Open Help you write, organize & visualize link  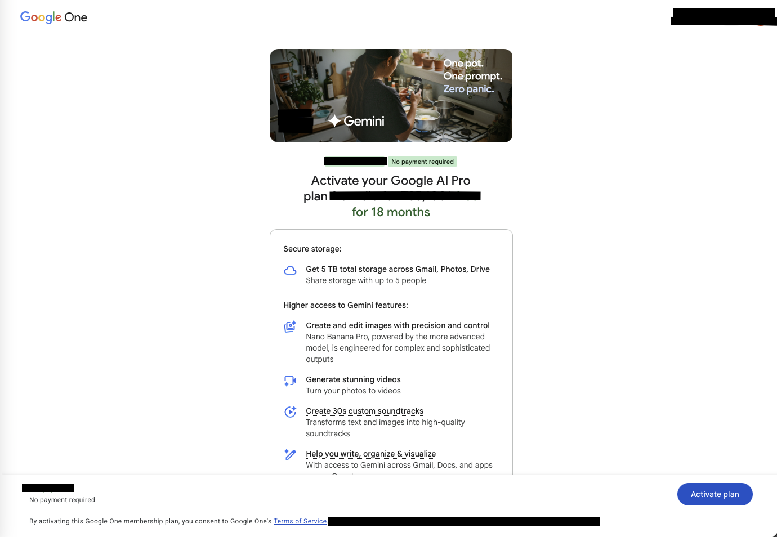click(x=370, y=454)
